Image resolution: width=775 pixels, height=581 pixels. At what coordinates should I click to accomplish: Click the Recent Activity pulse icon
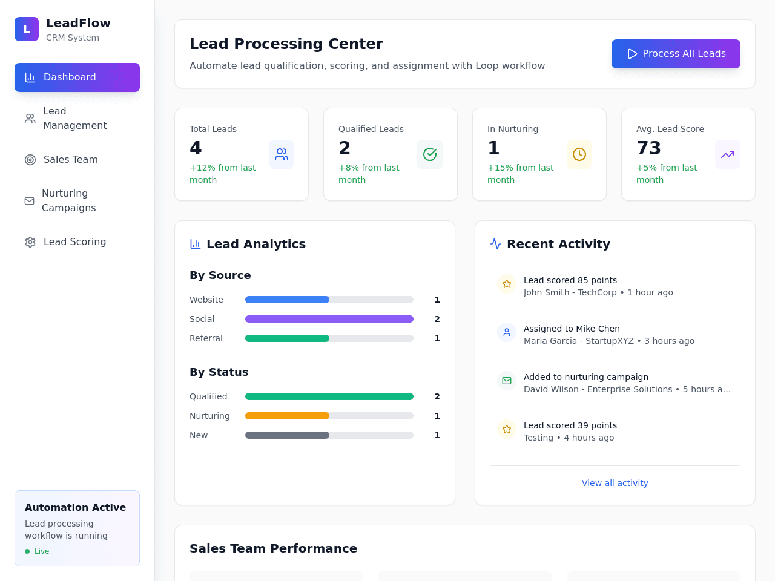[495, 244]
